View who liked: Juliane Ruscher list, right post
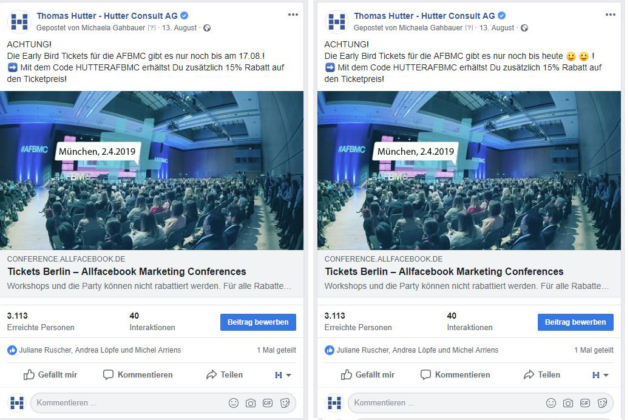The height and width of the screenshot is (420, 630). coord(418,350)
